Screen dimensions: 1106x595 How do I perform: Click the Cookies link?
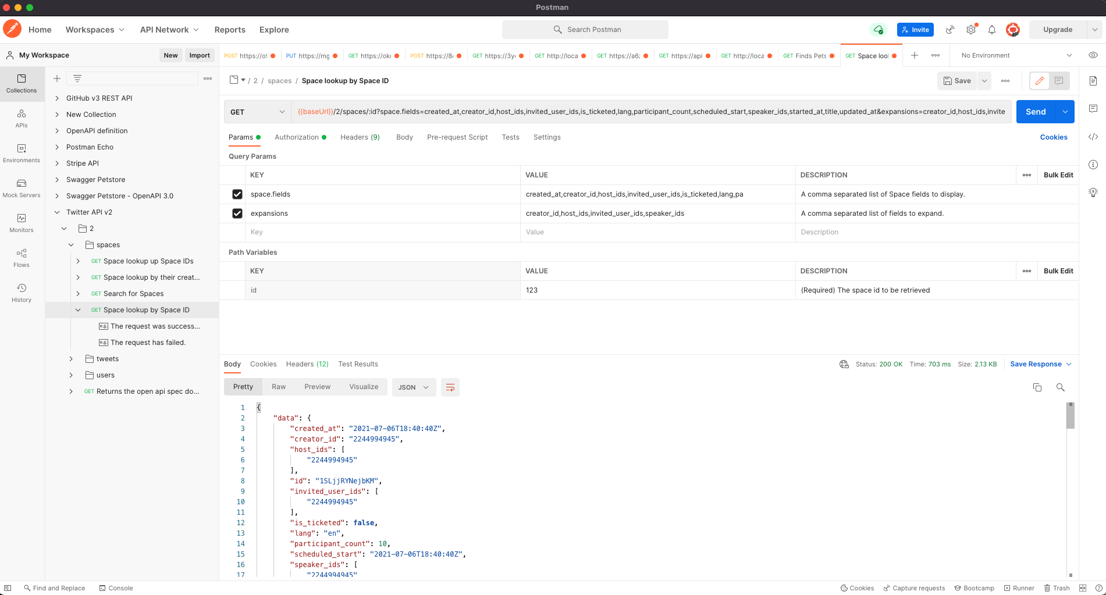1053,137
